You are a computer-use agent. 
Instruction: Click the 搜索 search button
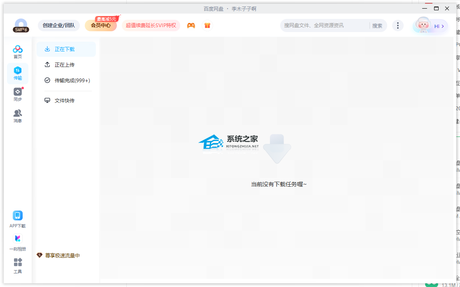[x=377, y=26]
